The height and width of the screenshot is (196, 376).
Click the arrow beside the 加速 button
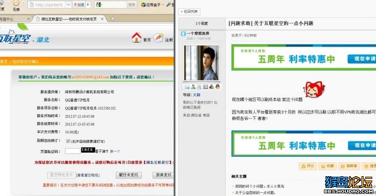[88, 4]
